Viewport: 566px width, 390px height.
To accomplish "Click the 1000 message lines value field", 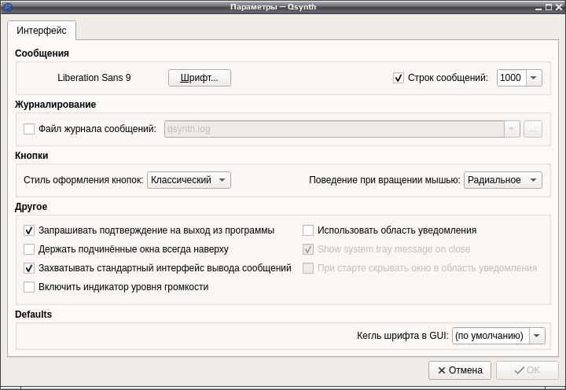I will (x=511, y=78).
